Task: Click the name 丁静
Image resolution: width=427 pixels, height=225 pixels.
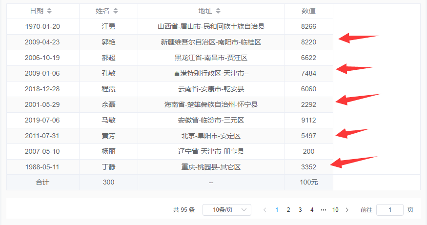Action: point(108,167)
